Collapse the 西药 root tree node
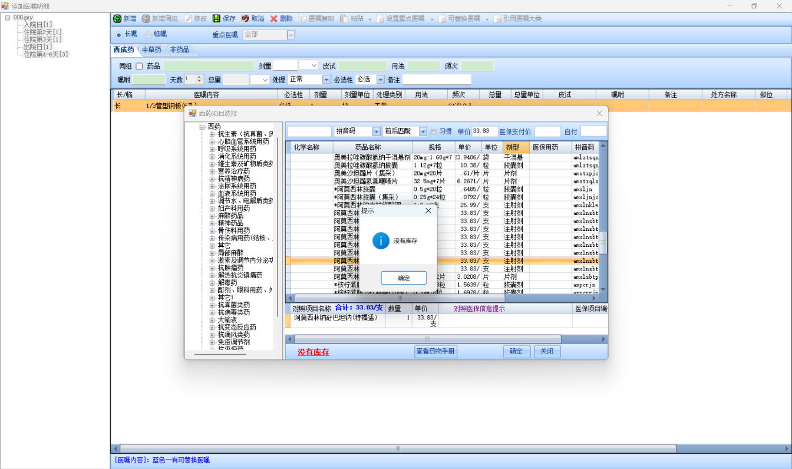The image size is (792, 469). point(202,127)
